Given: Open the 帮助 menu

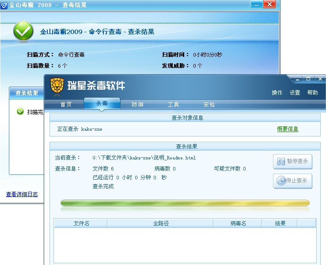Looking at the screenshot, I should 312,92.
